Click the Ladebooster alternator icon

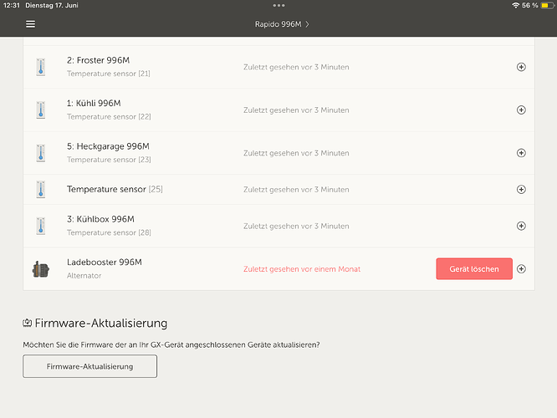(x=41, y=269)
